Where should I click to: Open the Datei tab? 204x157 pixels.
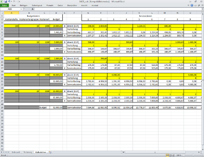point(4,6)
